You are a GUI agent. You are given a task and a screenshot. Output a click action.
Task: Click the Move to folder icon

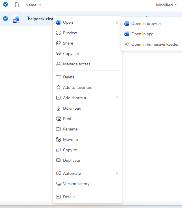pos(58,139)
